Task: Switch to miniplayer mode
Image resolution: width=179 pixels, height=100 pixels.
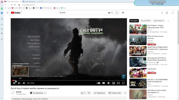Action: (113, 83)
